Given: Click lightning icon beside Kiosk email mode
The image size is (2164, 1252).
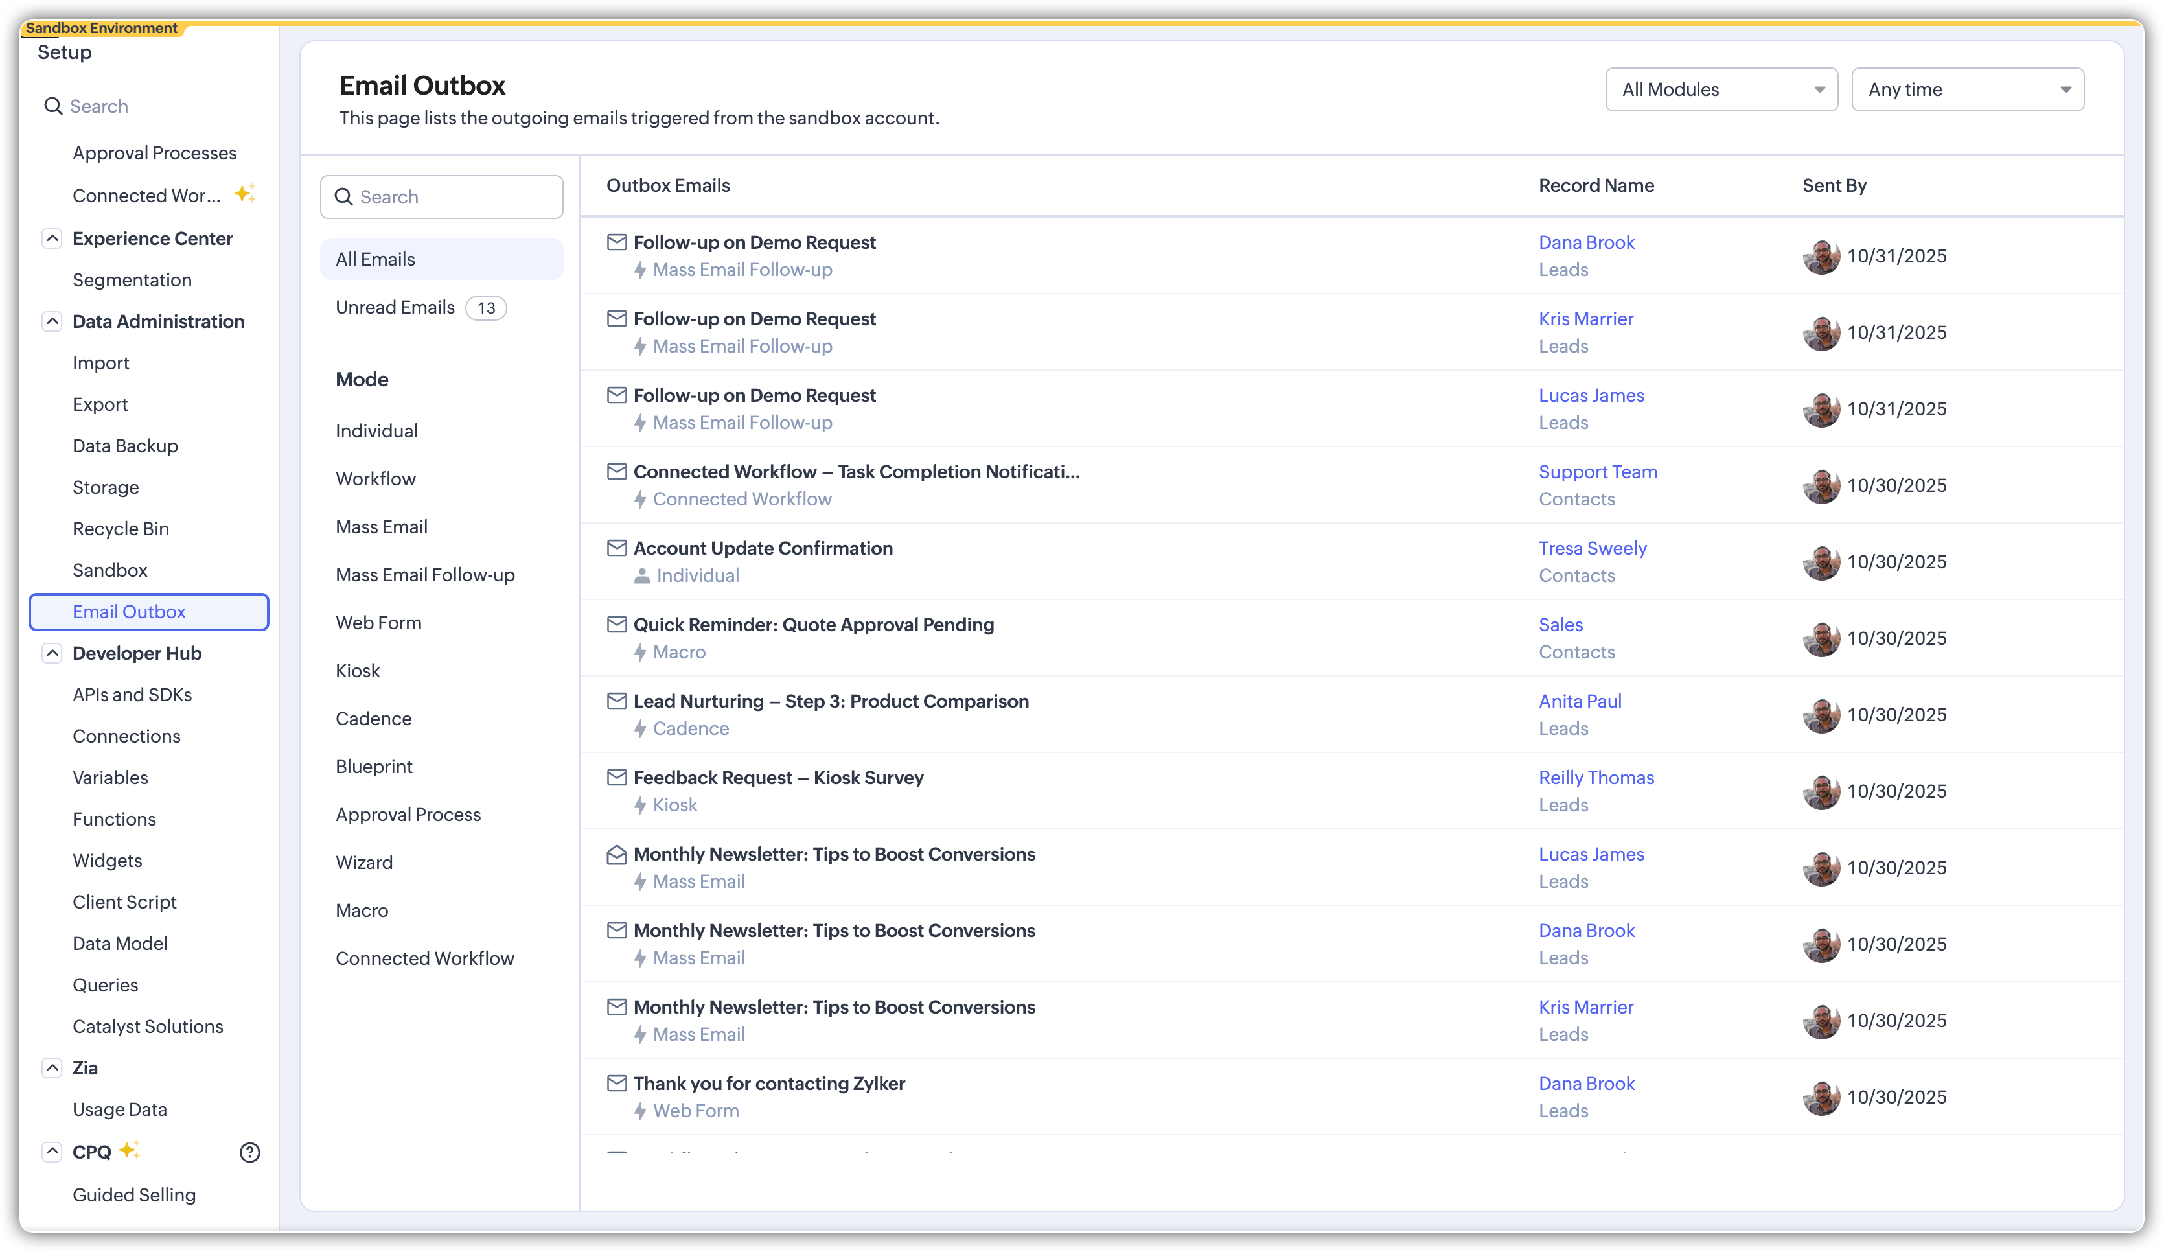Looking at the screenshot, I should coord(639,806).
